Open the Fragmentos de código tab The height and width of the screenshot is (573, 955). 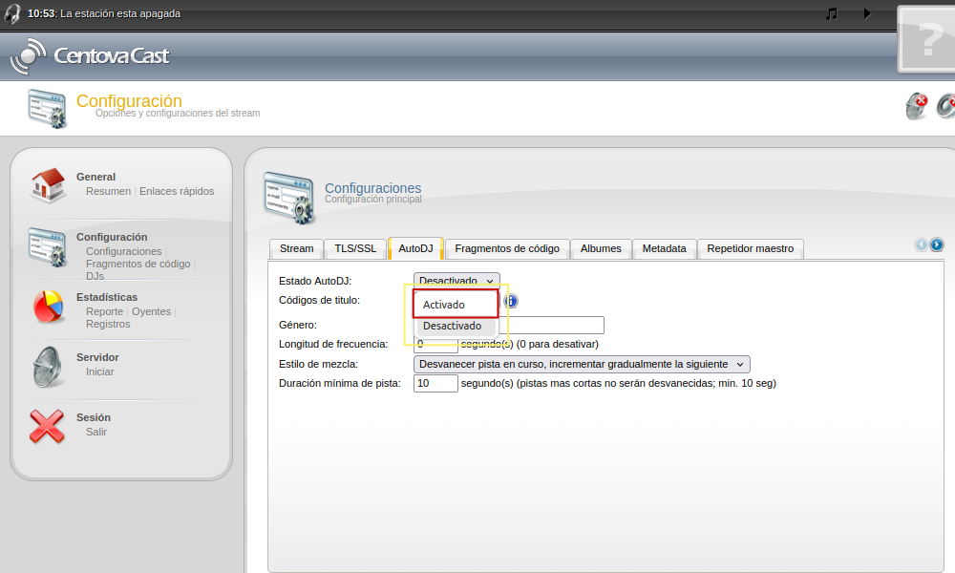[x=507, y=248]
